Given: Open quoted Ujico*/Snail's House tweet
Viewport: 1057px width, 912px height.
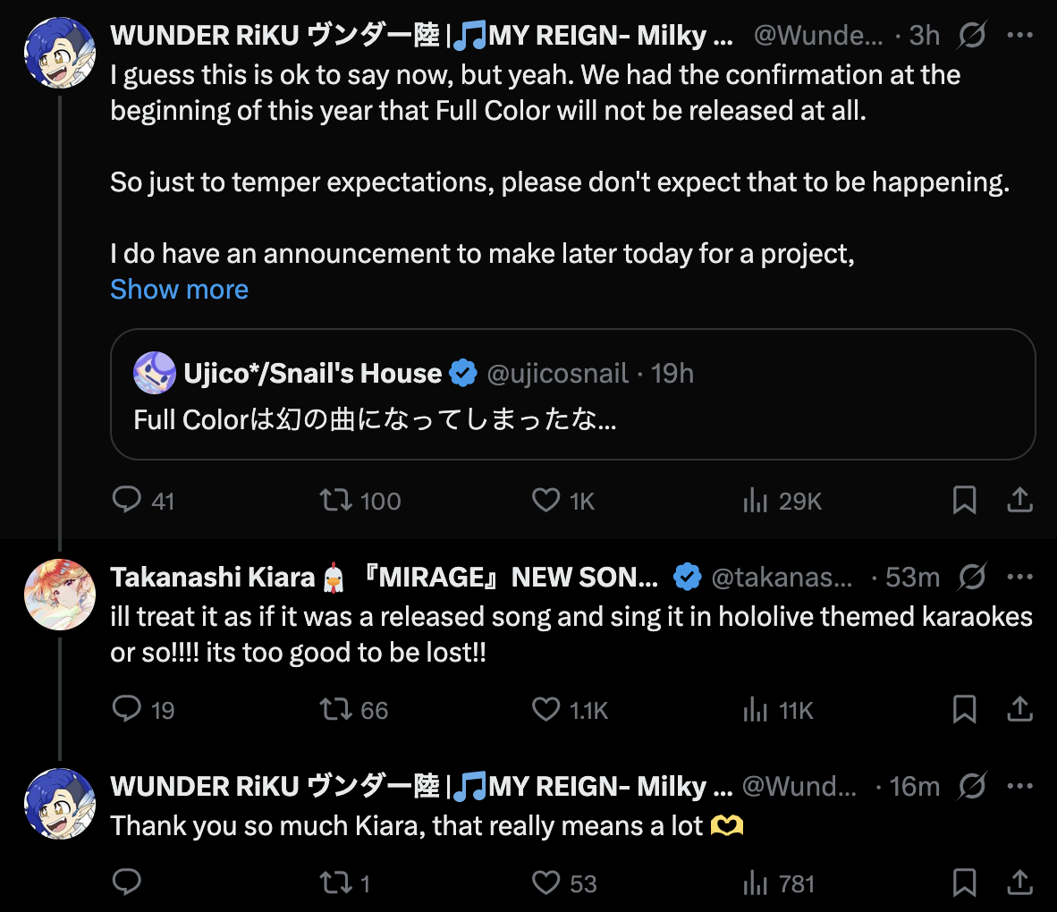Looking at the screenshot, I should tap(572, 418).
